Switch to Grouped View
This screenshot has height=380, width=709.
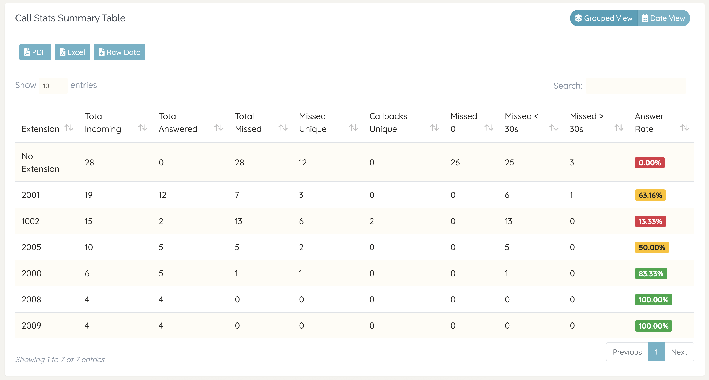(604, 18)
